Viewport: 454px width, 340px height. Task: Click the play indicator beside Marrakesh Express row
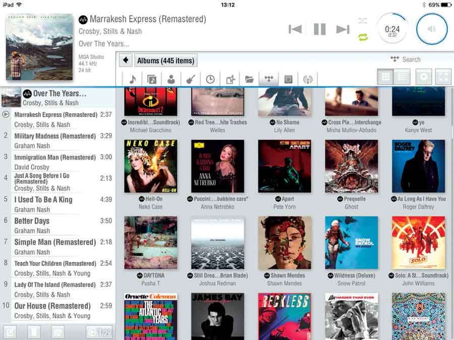click(x=6, y=114)
